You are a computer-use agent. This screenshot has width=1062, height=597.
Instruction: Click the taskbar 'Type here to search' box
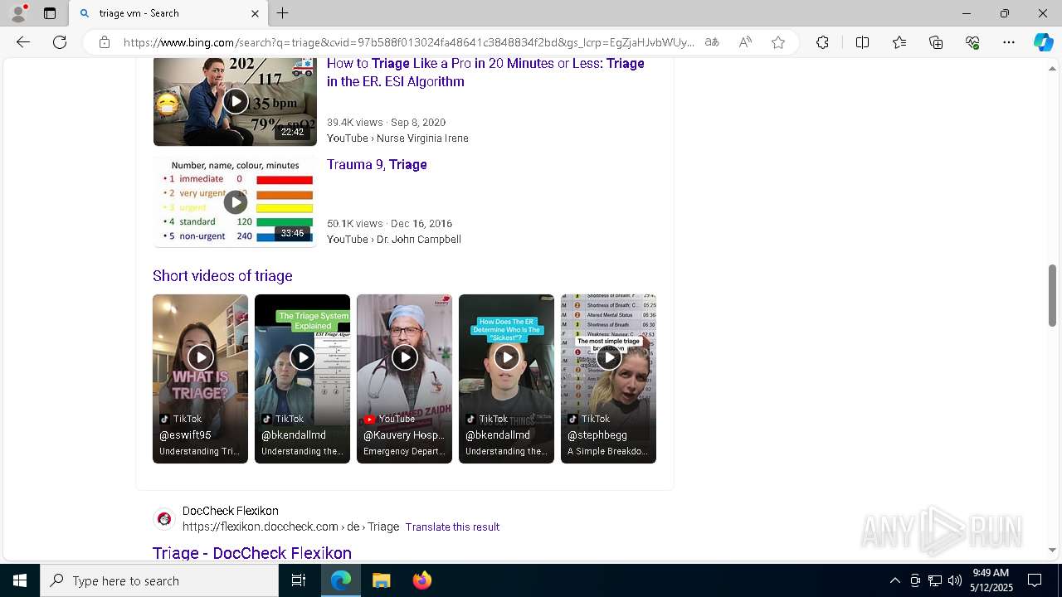[159, 580]
